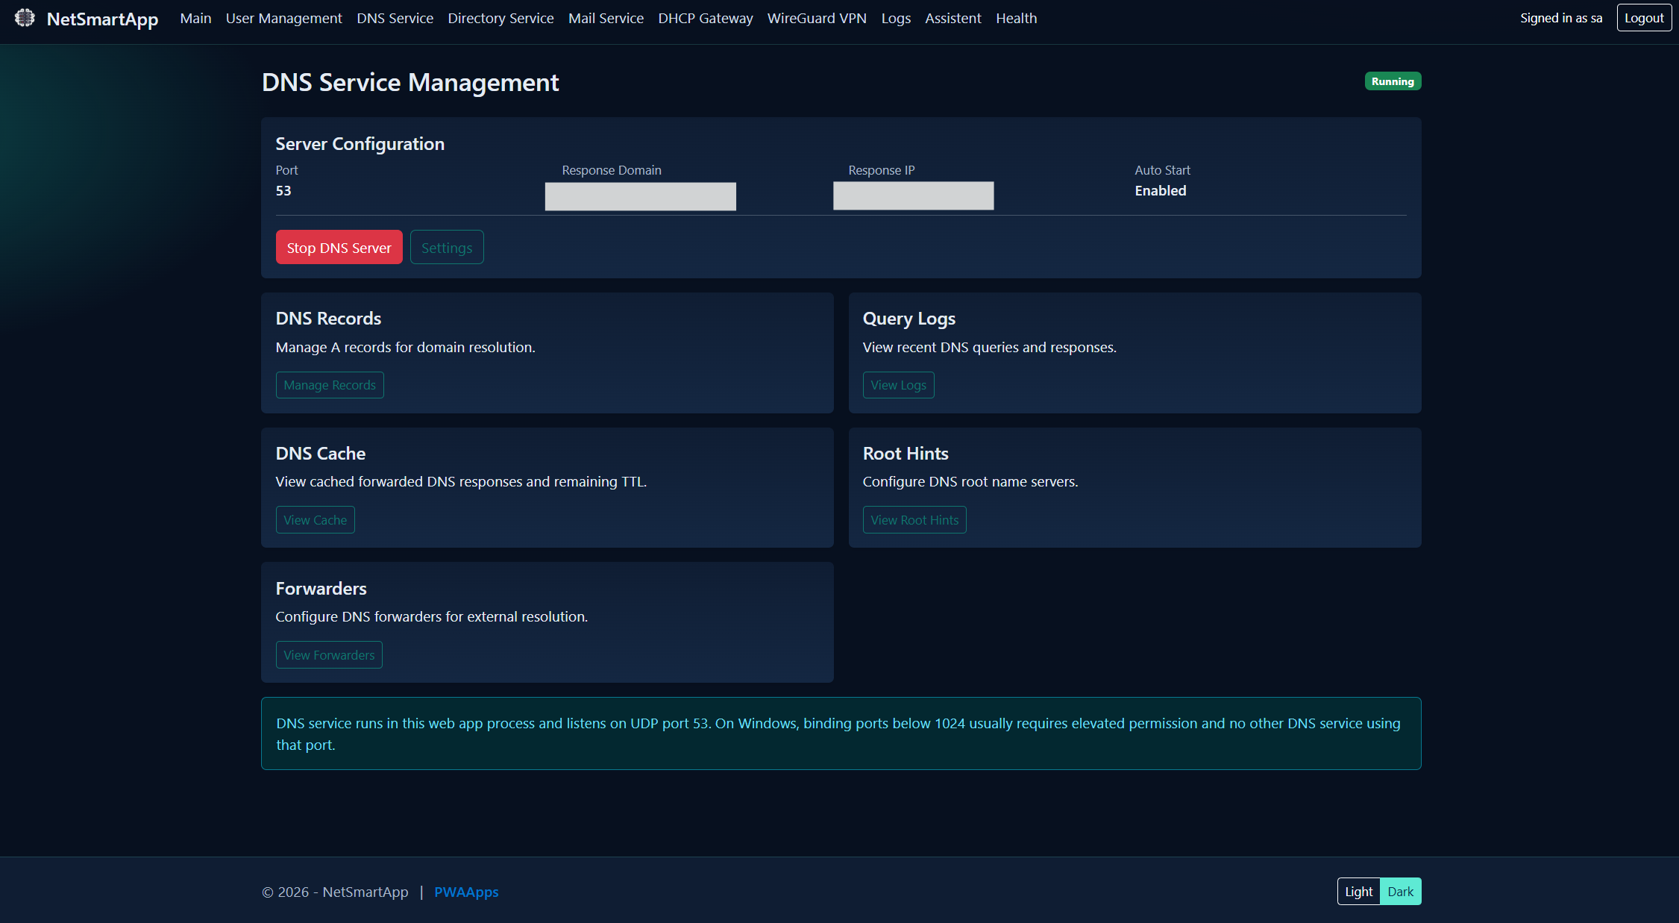The height and width of the screenshot is (923, 1679).
Task: Click the NetSmartApp logo icon
Action: (x=25, y=18)
